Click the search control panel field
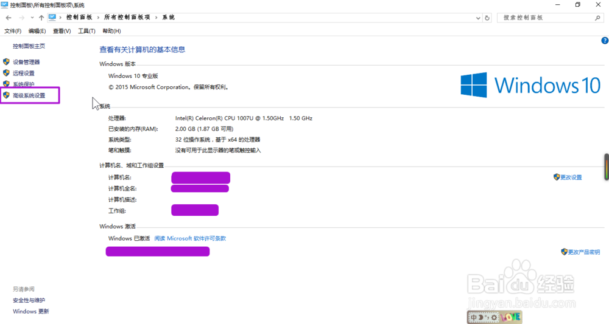 pos(549,18)
